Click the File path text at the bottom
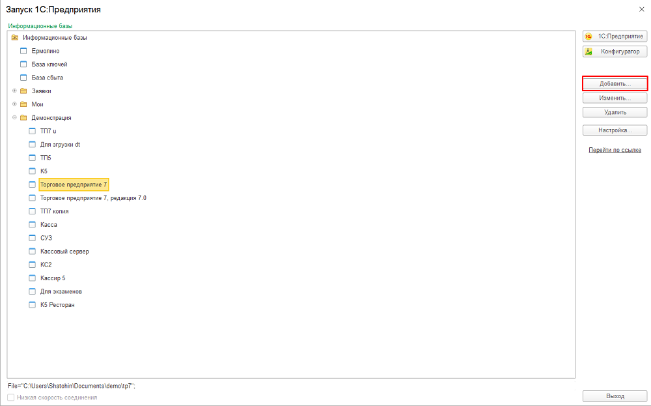 click(72, 386)
